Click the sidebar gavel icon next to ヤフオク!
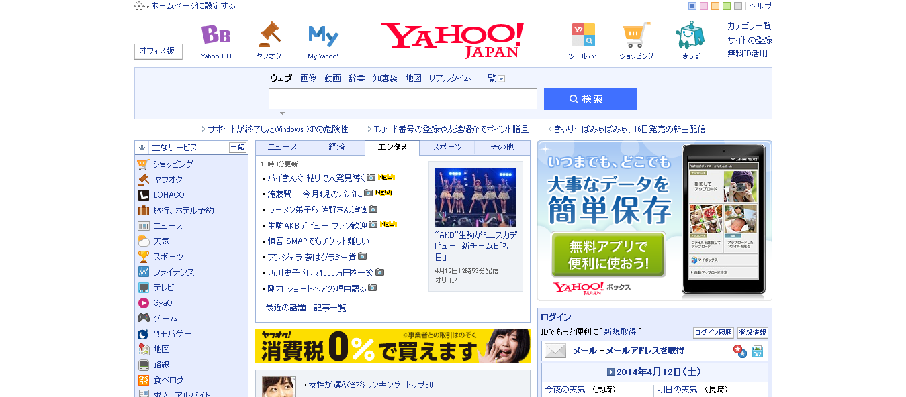Screen dimensions: 906x397 coord(143,180)
